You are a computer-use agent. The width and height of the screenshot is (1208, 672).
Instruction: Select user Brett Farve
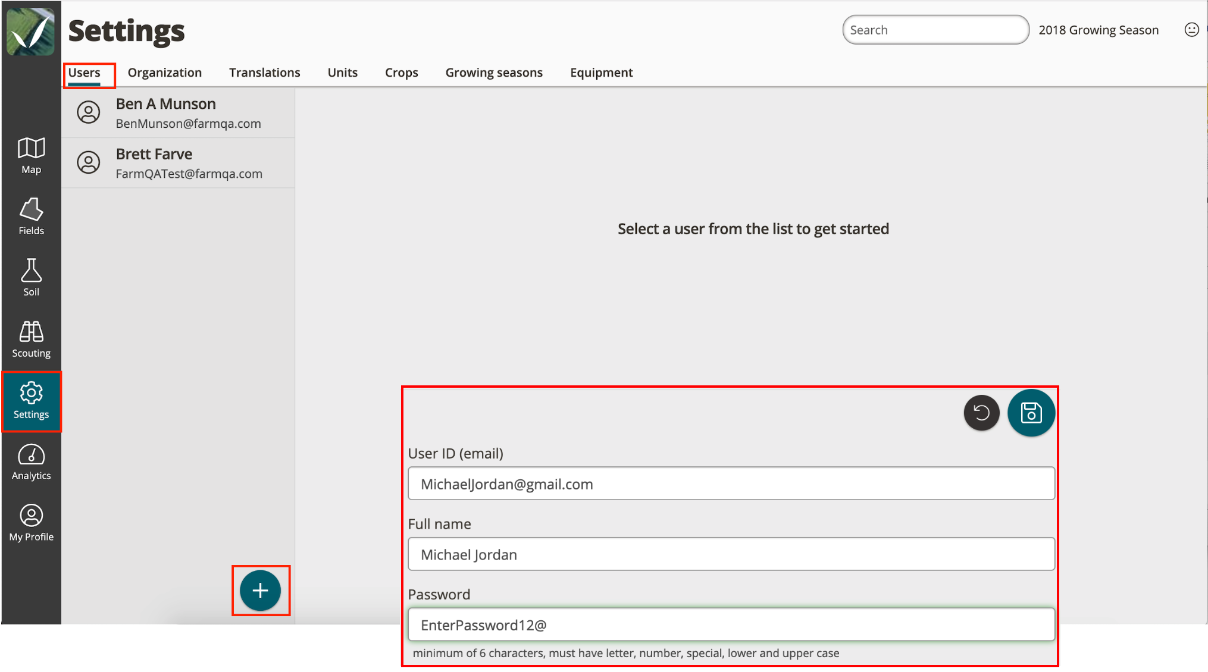coord(178,163)
